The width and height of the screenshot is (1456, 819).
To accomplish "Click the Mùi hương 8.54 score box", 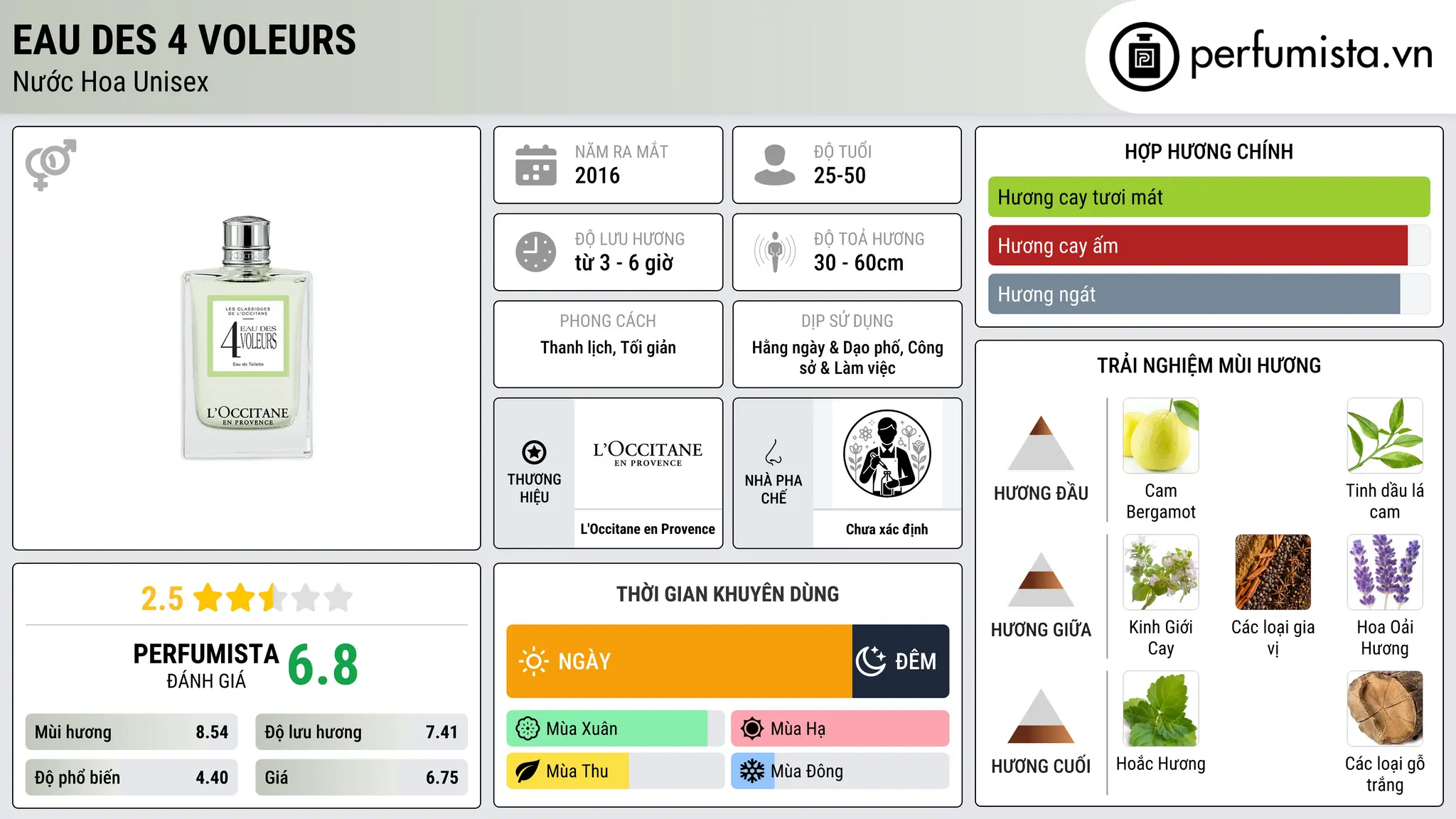I will 132,732.
